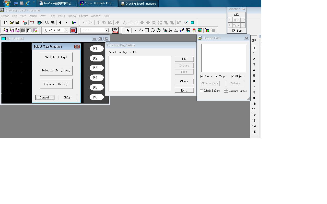Enable the Link Selec checkbox
The image size is (327, 204).
click(x=202, y=91)
